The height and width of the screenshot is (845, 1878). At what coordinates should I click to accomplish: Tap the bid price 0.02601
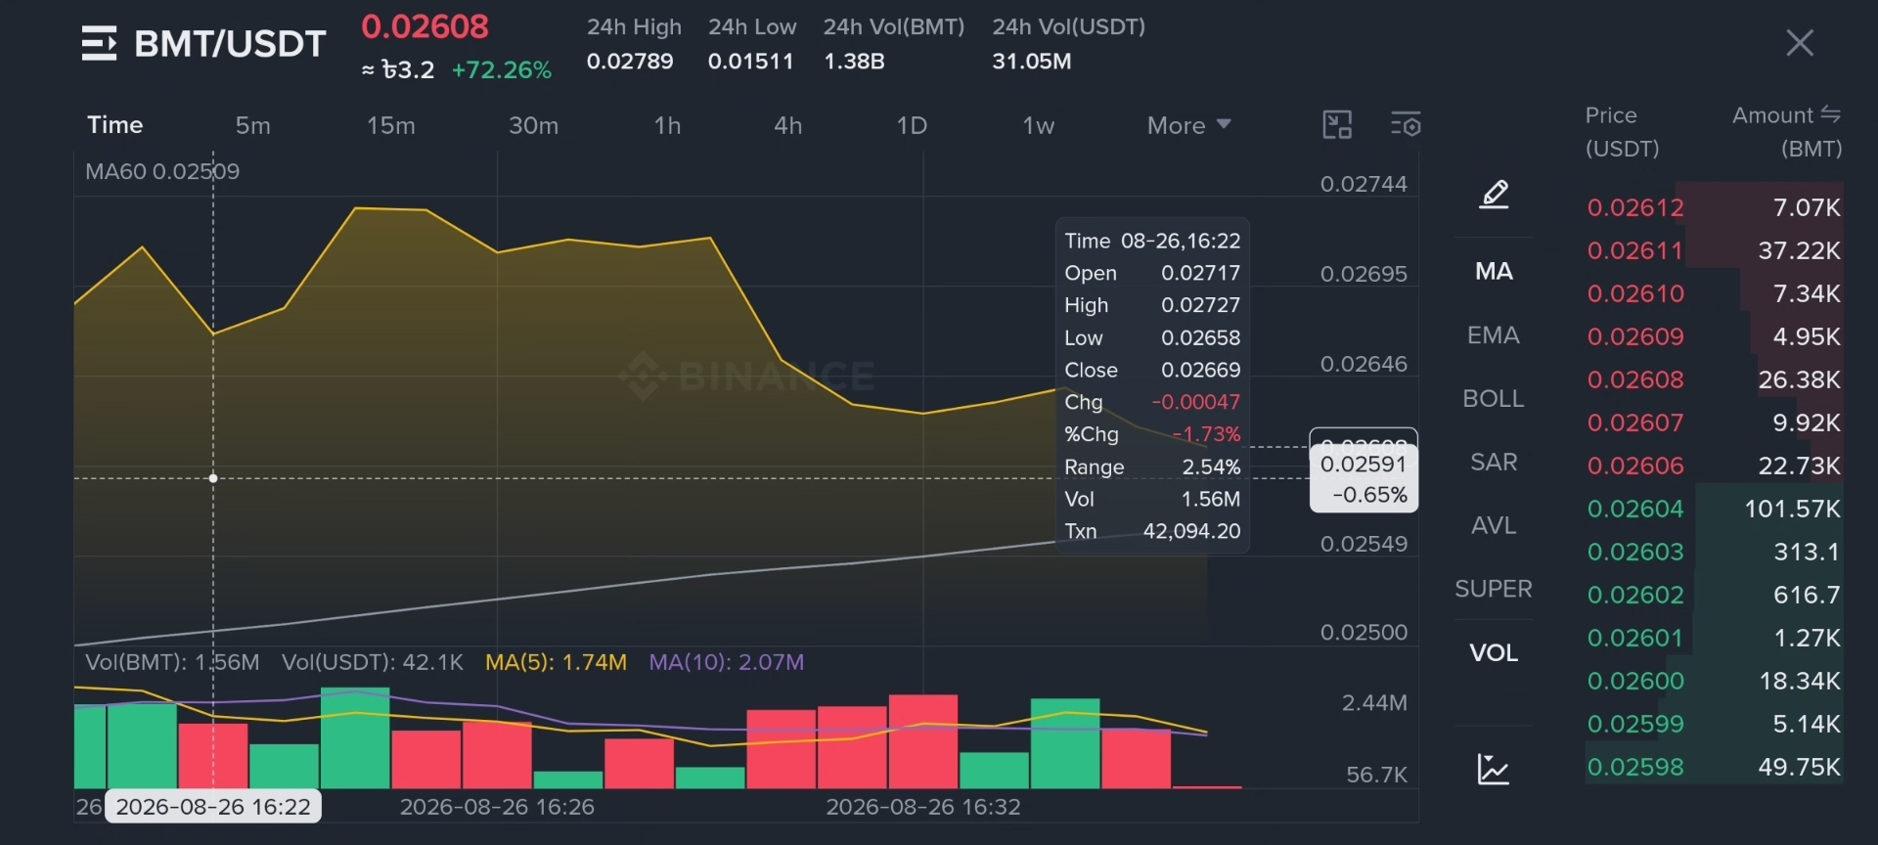click(1635, 638)
